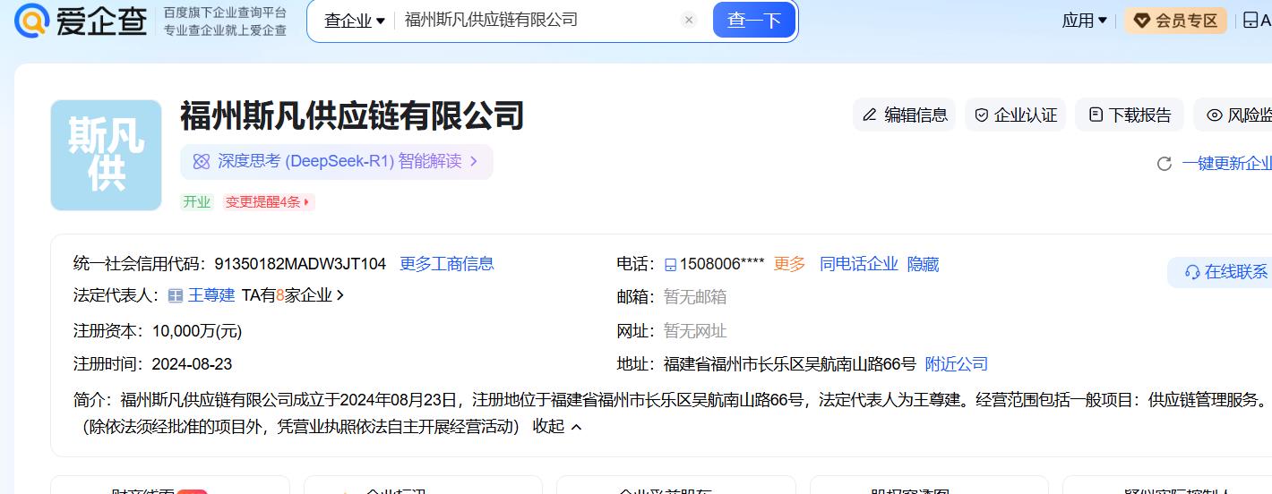Click 编辑信息 edit info button

[x=905, y=115]
